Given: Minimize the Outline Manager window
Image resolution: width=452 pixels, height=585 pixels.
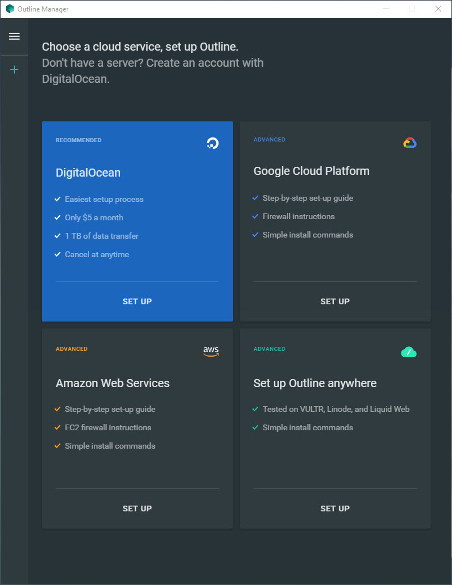Looking at the screenshot, I should click(x=386, y=9).
